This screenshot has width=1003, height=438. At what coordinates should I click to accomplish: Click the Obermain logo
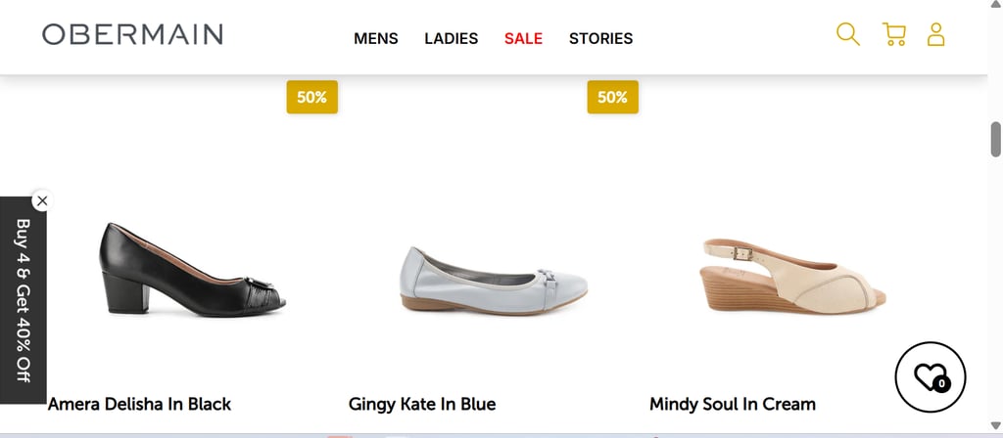(x=132, y=35)
